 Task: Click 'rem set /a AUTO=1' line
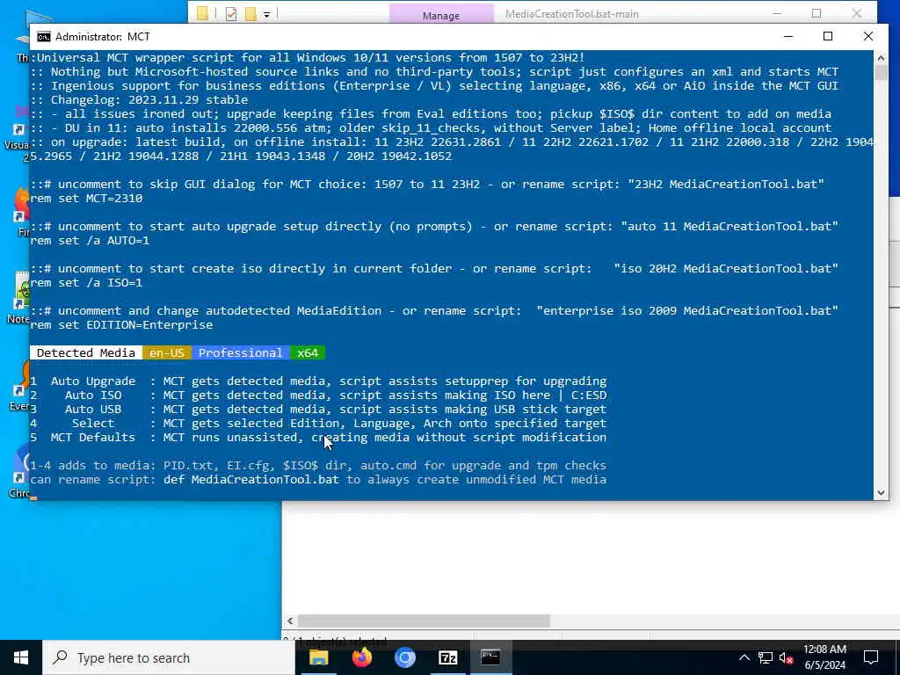[x=91, y=241]
